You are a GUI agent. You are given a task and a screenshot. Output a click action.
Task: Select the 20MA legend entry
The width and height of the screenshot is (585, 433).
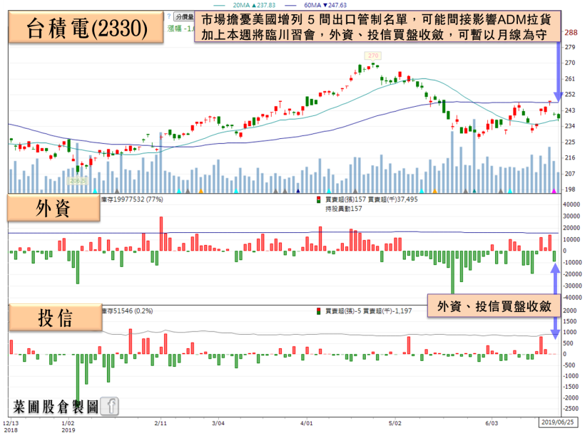pos(245,5)
